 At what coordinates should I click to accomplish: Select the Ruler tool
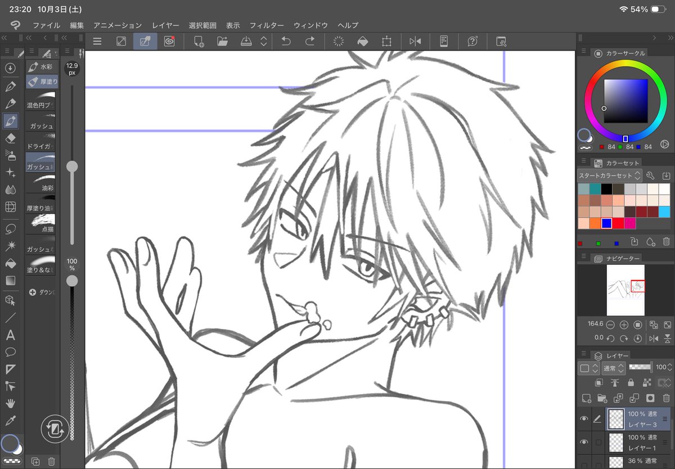tap(10, 369)
